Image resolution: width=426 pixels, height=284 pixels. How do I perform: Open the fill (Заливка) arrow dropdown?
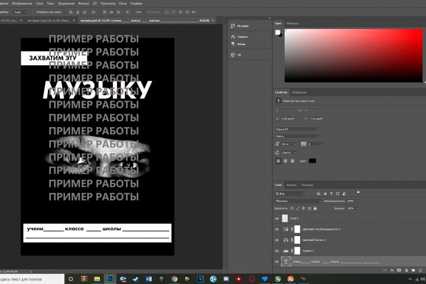click(x=357, y=208)
